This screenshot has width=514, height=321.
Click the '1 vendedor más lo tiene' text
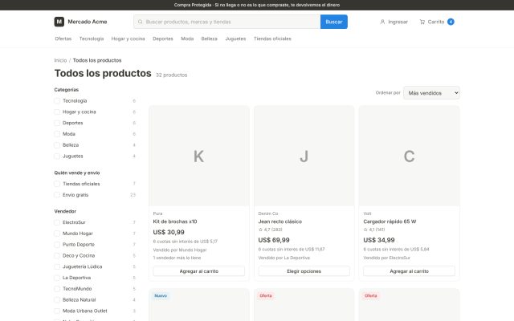tap(177, 258)
